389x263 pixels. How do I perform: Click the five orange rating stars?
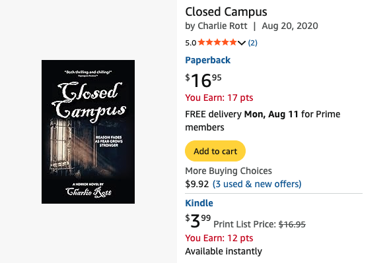[217, 42]
